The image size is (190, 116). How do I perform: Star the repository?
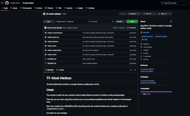163,14
